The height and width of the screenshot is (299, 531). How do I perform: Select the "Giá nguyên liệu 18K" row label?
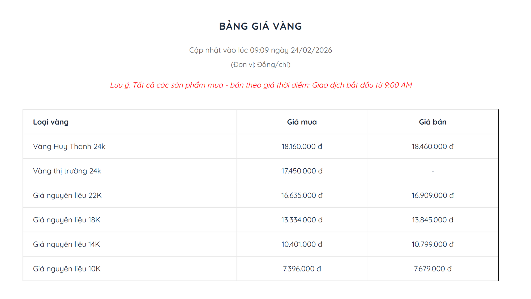coord(66,220)
